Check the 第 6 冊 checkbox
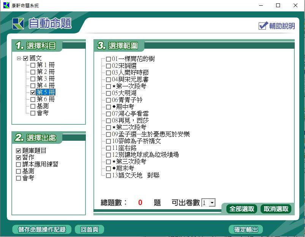The width and height of the screenshot is (305, 237). [33, 99]
